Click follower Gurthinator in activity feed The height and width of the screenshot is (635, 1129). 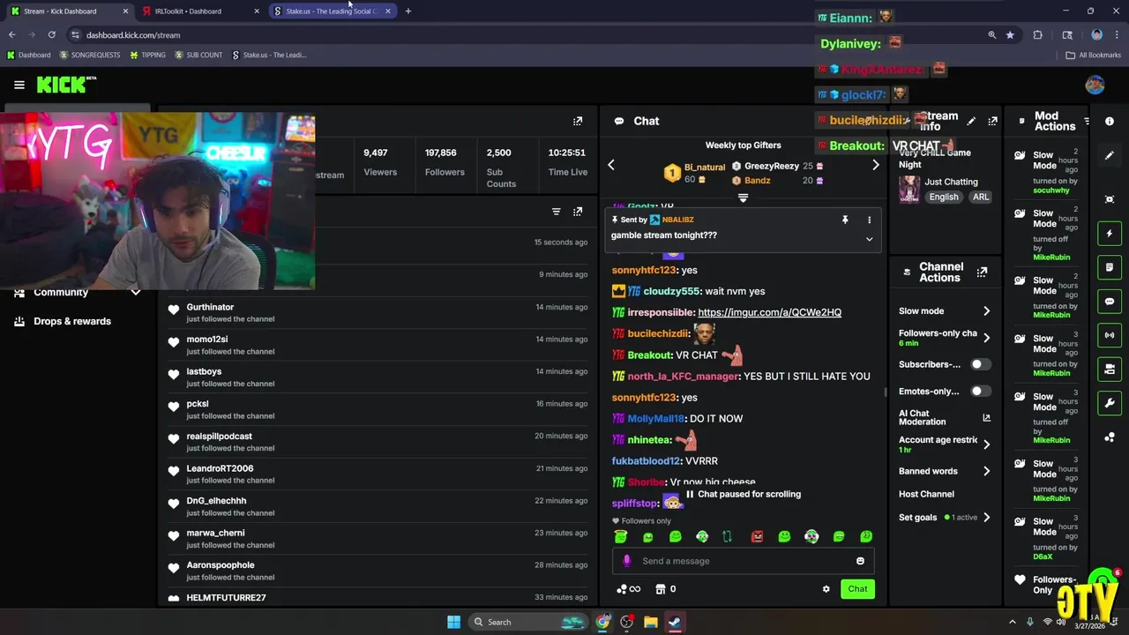[210, 307]
